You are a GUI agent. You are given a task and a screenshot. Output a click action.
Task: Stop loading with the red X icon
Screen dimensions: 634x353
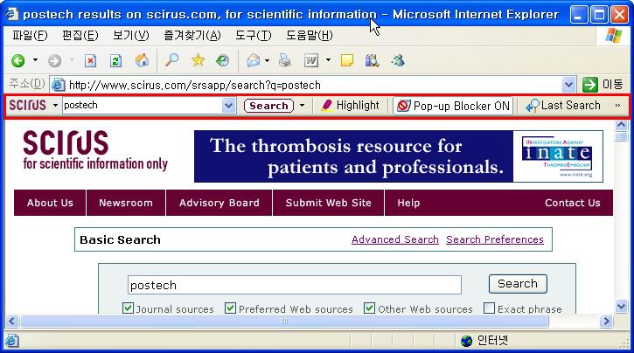pos(90,61)
